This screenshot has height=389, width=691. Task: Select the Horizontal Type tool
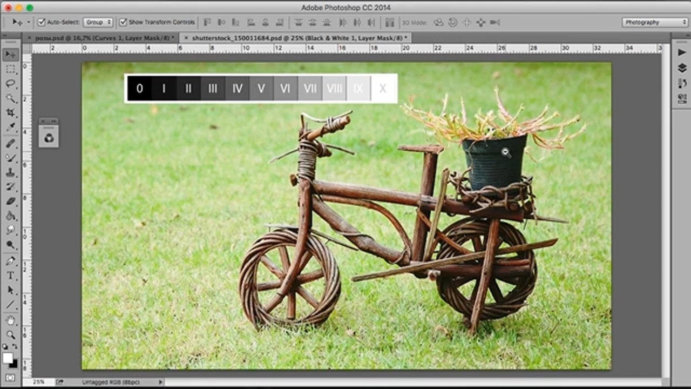[10, 276]
